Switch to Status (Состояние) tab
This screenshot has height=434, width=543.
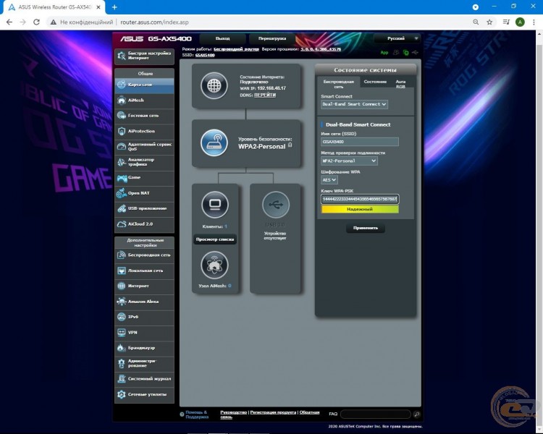pos(375,82)
